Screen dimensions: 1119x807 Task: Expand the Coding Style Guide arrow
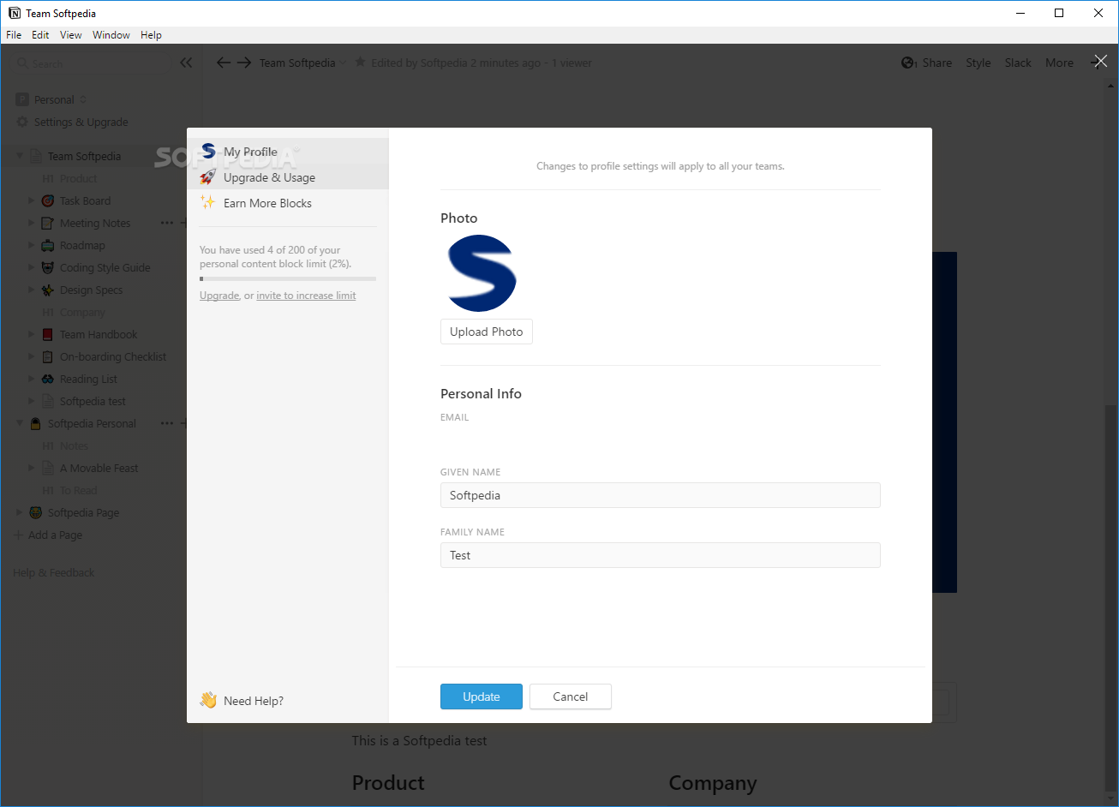tap(32, 267)
